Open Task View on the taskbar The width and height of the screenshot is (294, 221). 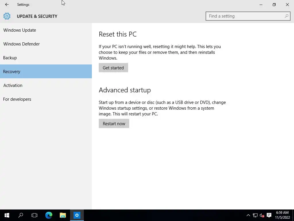point(34,215)
